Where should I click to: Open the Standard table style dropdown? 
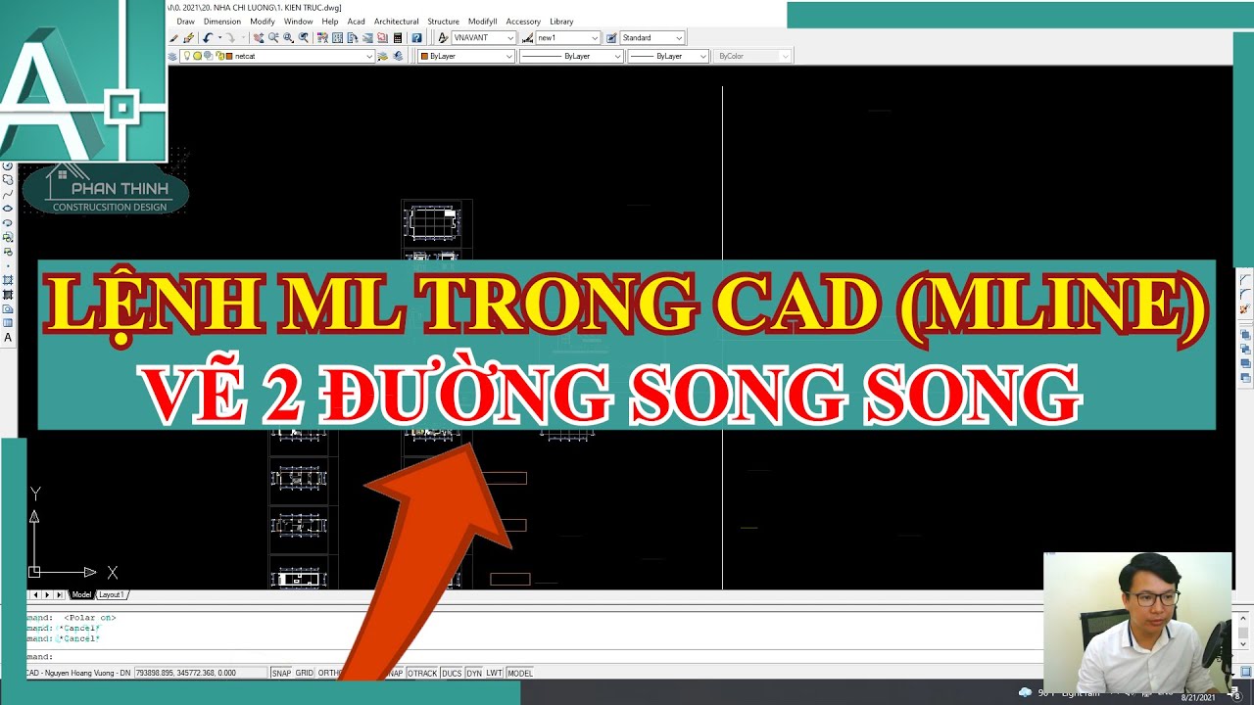click(652, 38)
